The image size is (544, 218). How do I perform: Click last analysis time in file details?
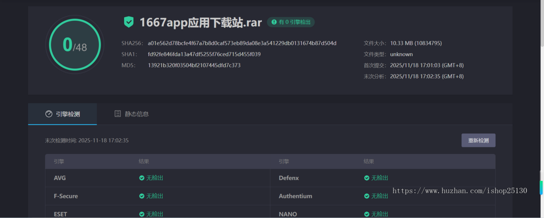(427, 76)
